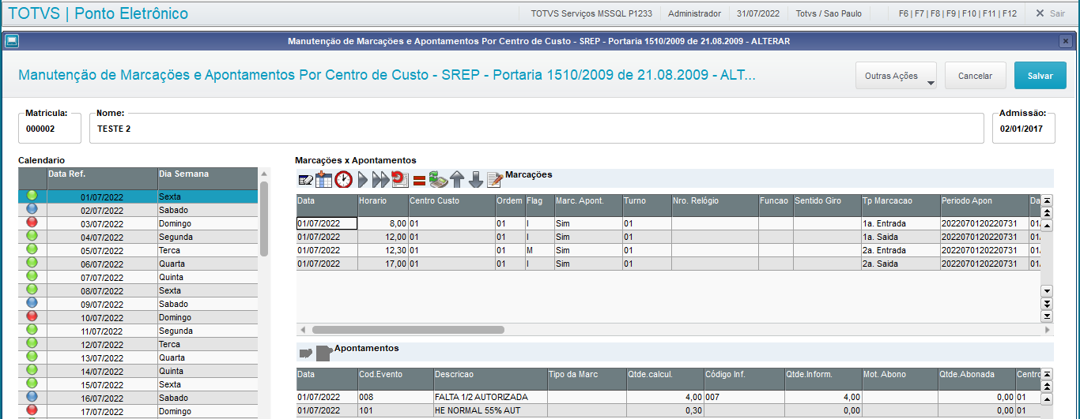Click the Administrador label in the top bar

(694, 13)
